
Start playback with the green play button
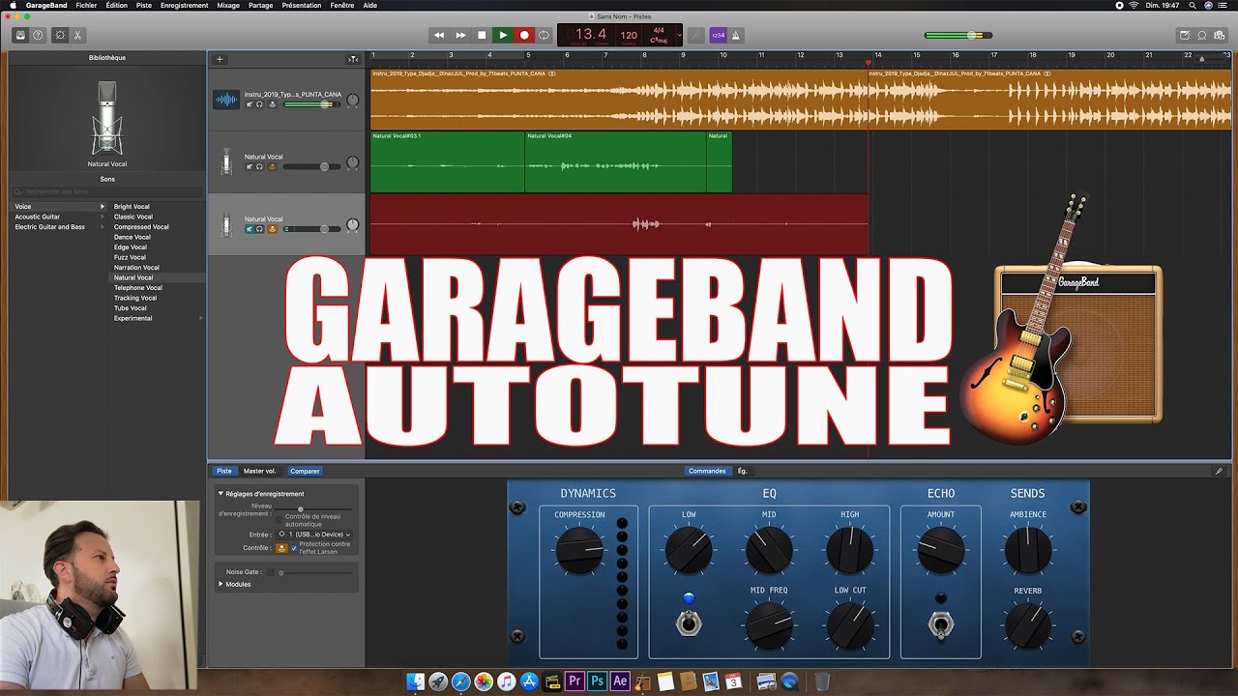[x=502, y=35]
